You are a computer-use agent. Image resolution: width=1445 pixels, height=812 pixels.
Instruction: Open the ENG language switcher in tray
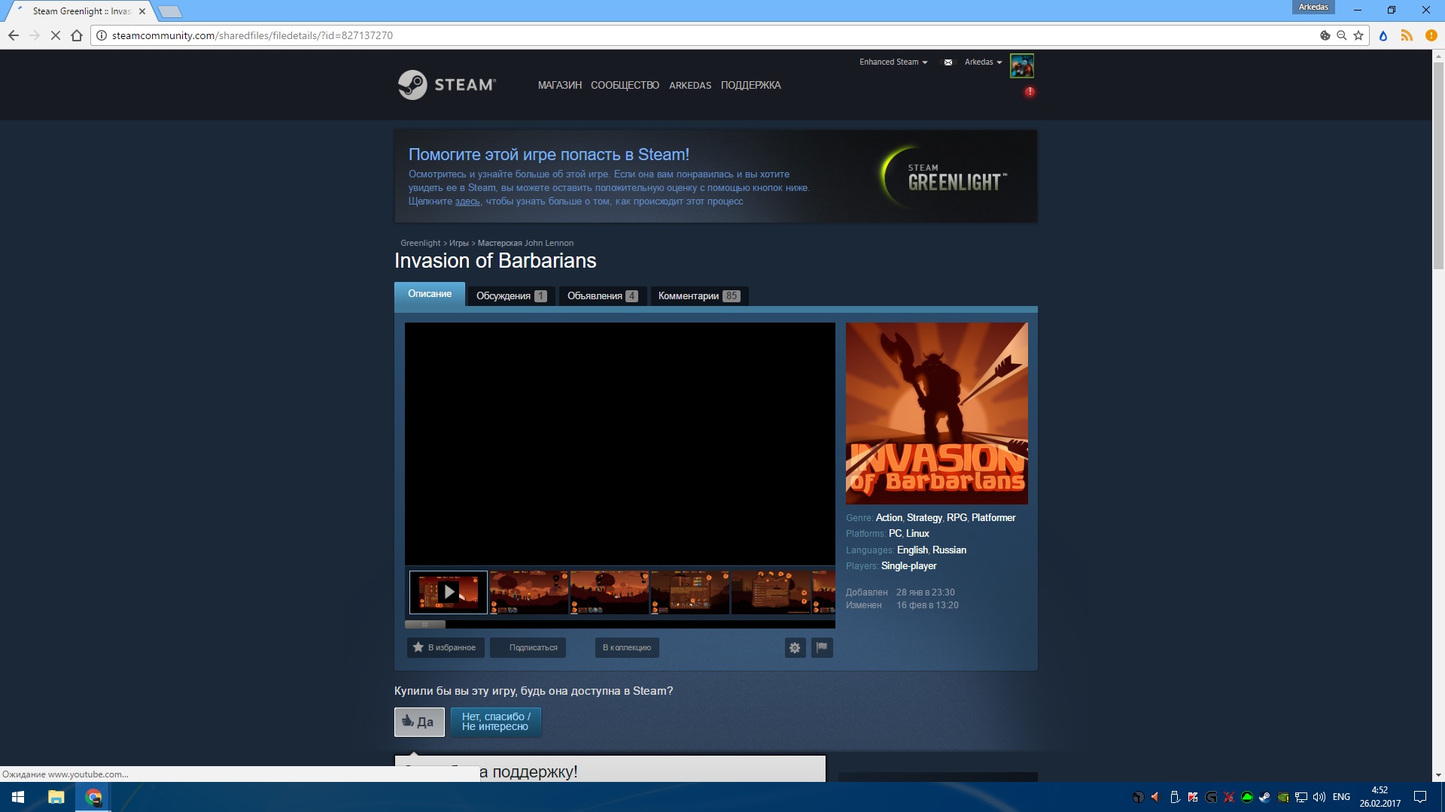[1341, 797]
